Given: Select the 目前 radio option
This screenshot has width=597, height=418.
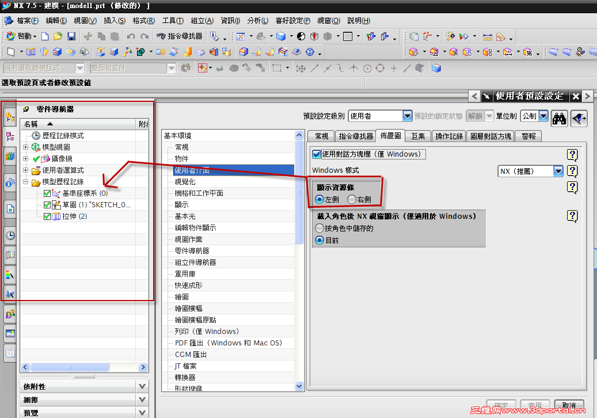Looking at the screenshot, I should coord(320,240).
